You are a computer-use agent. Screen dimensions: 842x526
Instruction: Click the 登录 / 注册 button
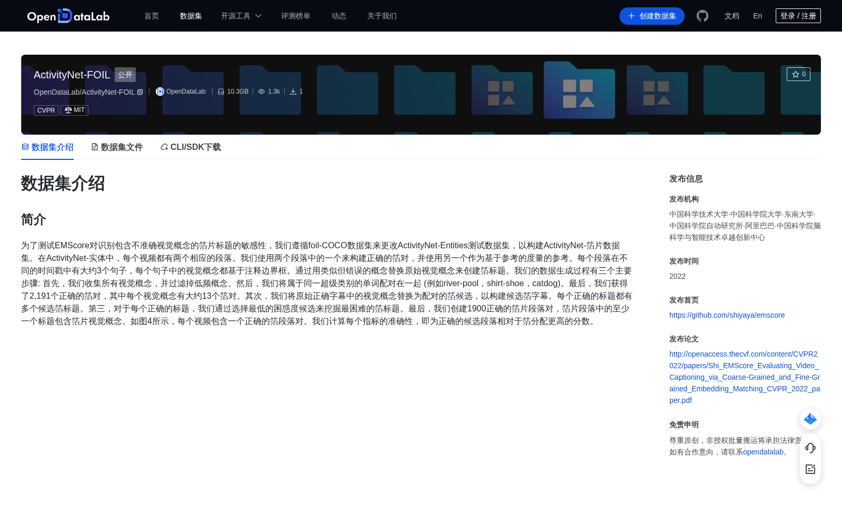[798, 16]
